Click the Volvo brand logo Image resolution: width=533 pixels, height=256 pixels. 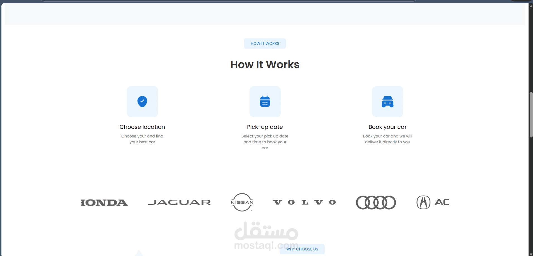point(304,202)
